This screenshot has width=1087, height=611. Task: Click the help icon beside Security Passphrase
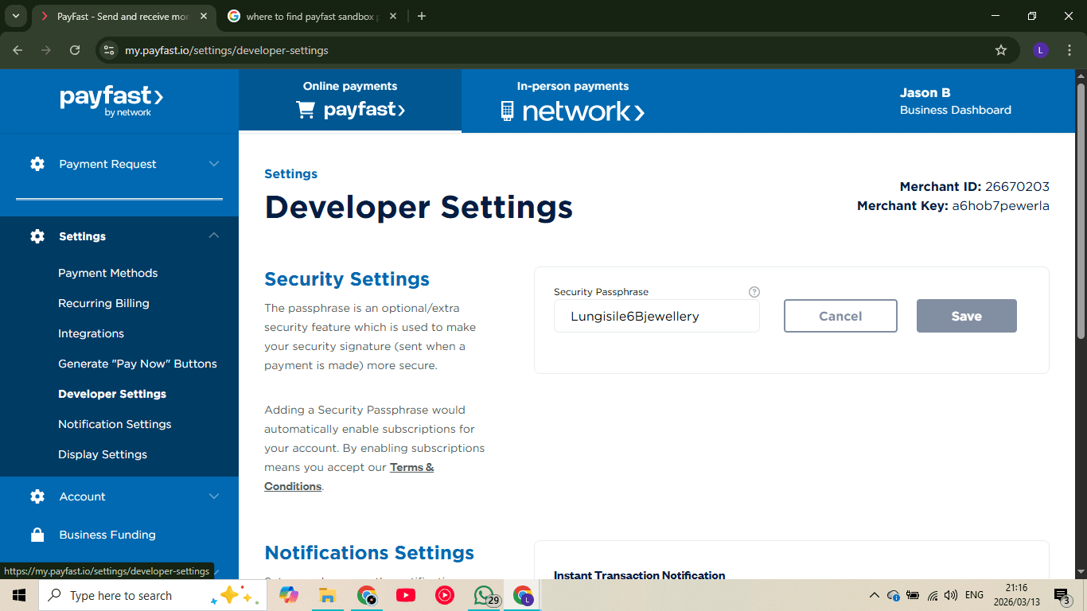pos(754,292)
